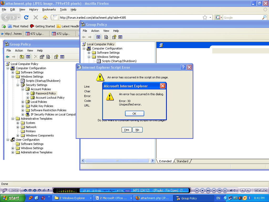269x202 pixels.
Task: Switch to Extended tab
Action: pyautogui.click(x=165, y=161)
